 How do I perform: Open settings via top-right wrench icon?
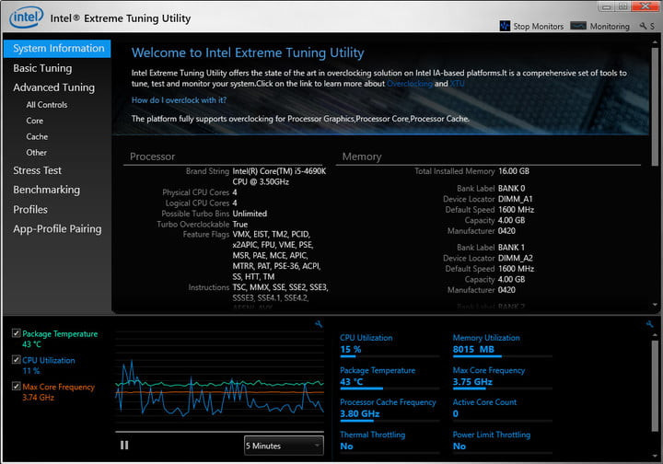(x=643, y=26)
